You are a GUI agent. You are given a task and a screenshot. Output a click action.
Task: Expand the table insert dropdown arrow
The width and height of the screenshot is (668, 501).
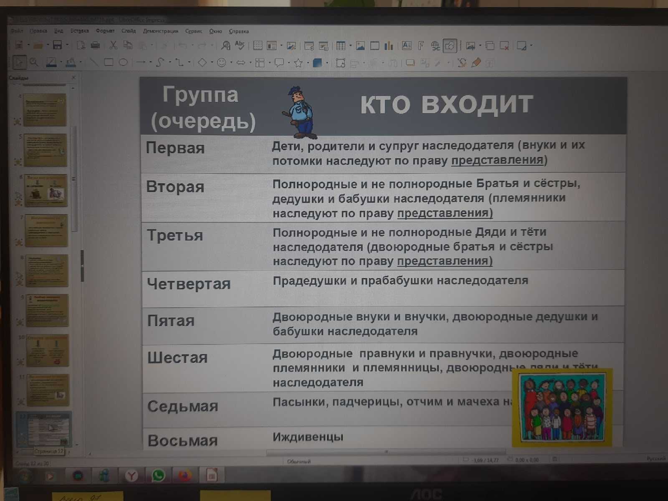350,46
